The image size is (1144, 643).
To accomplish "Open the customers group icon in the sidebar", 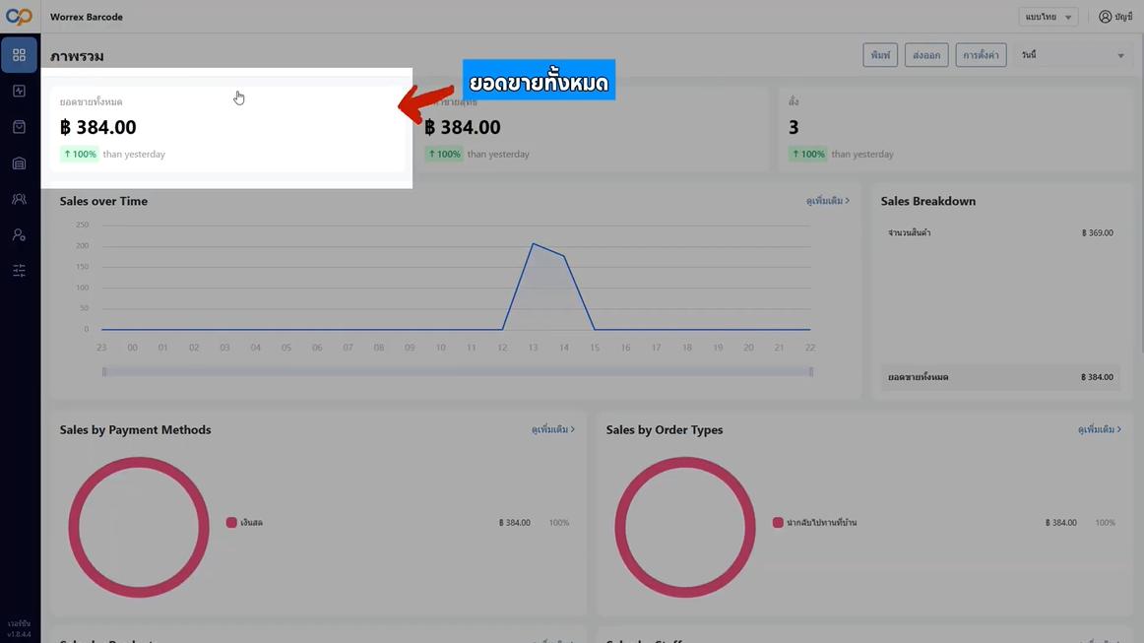I will coord(19,199).
